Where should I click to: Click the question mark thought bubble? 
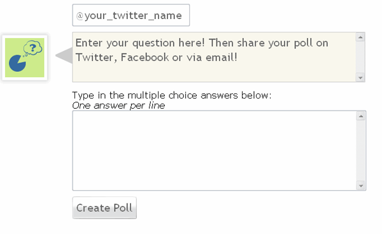33,48
